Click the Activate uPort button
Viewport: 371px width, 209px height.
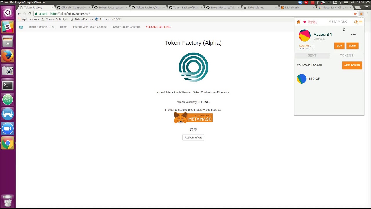click(x=193, y=138)
